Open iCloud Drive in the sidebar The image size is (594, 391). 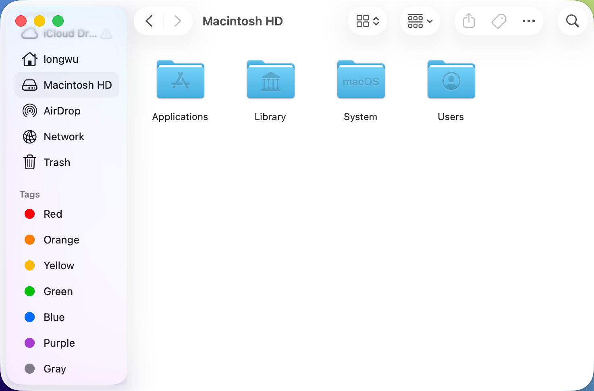click(x=67, y=33)
